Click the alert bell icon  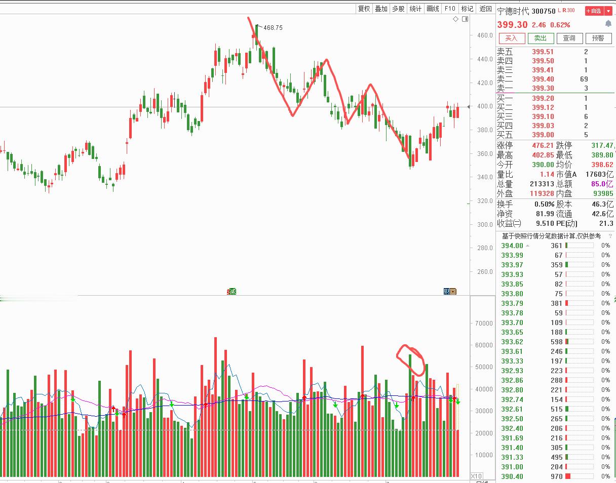tap(608, 24)
